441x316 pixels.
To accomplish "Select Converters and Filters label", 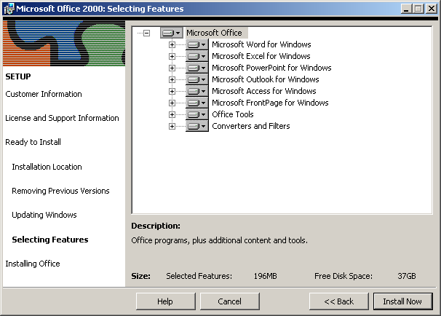I will (250, 126).
